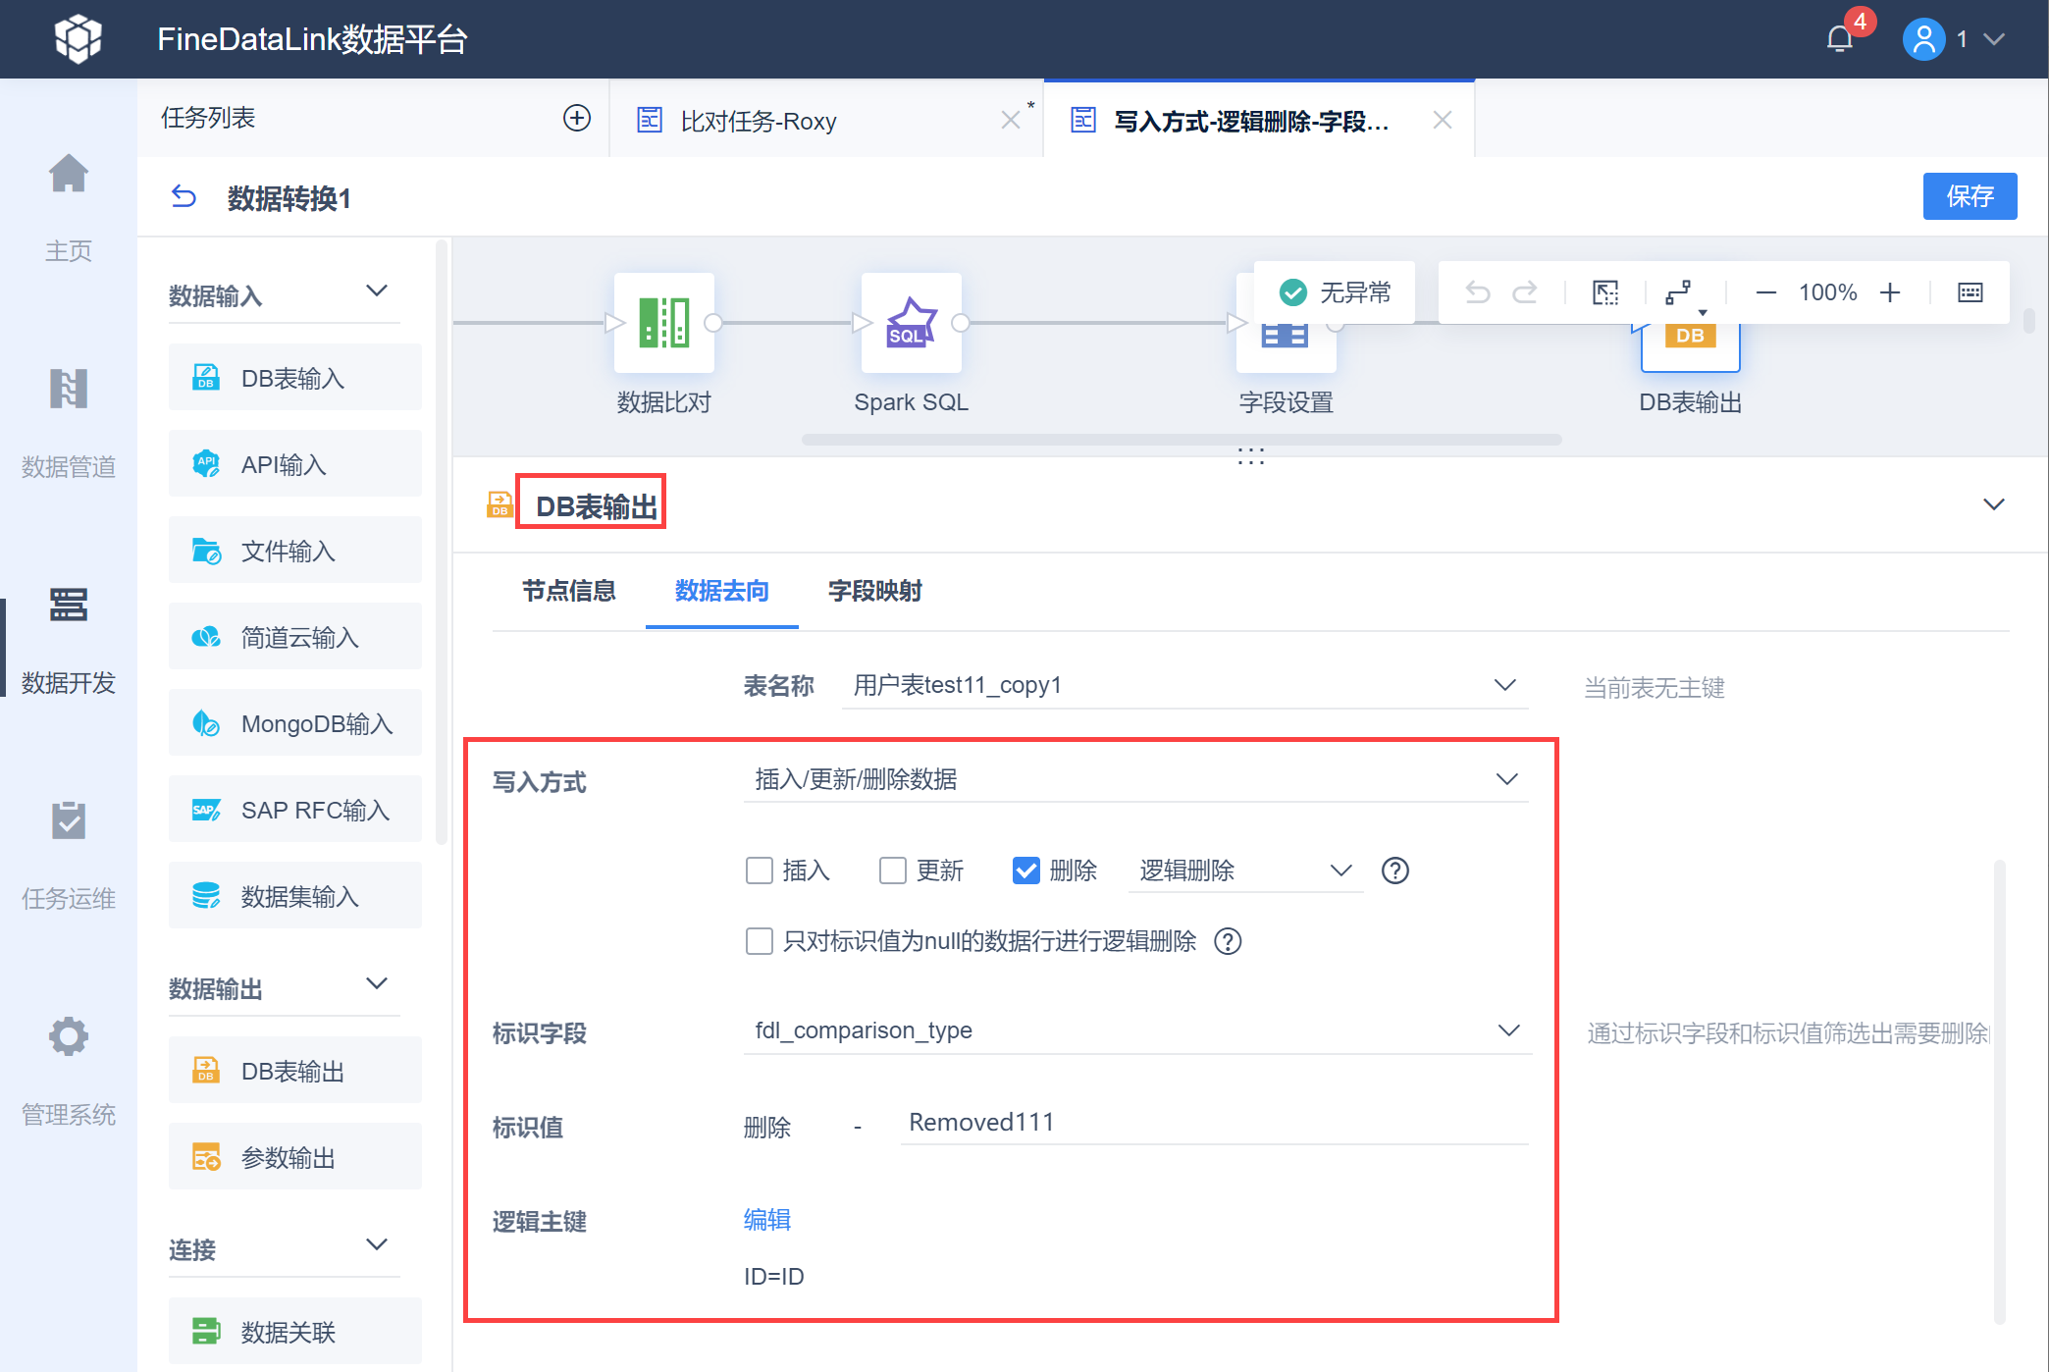Open the 标识字段 fdl_comparison_type dropdown
The width and height of the screenshot is (2049, 1372).
[x=1135, y=1030]
